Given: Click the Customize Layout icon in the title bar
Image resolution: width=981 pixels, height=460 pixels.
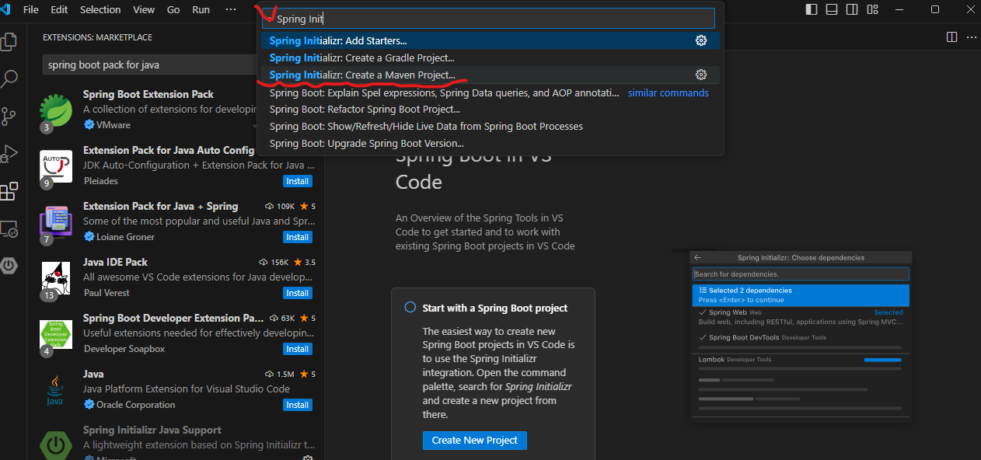Looking at the screenshot, I should [872, 9].
